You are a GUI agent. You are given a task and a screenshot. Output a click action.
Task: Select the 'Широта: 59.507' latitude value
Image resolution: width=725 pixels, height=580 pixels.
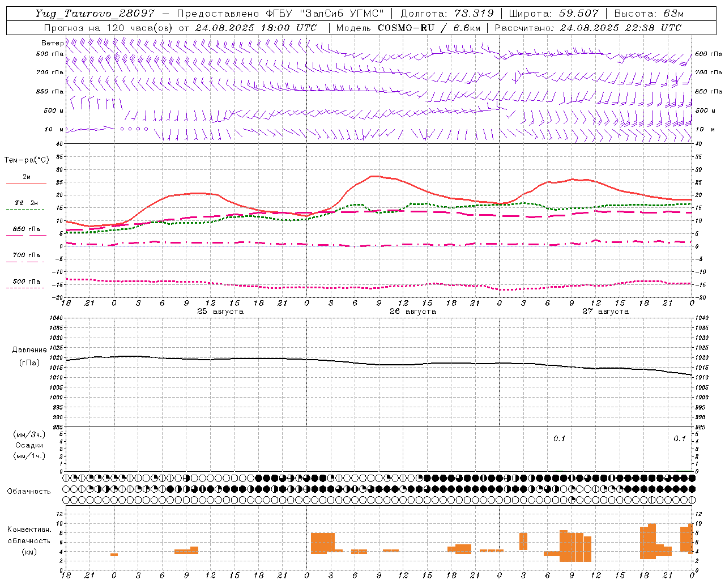554,14
